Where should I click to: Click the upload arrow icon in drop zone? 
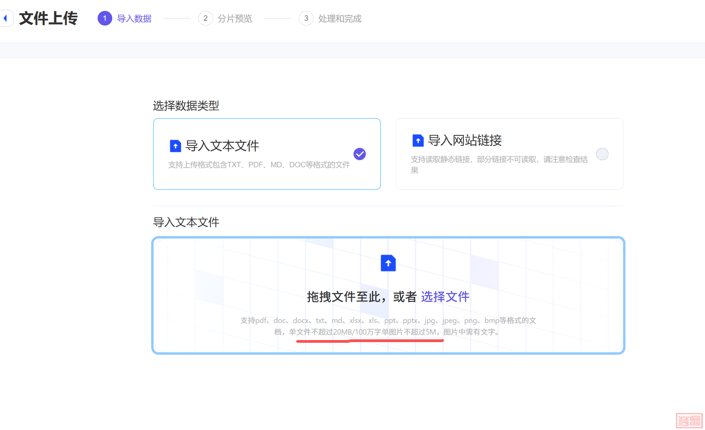point(388,263)
